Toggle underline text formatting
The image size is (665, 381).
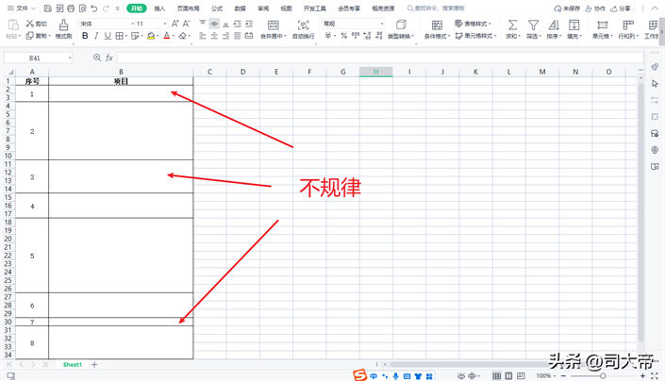tap(108, 37)
